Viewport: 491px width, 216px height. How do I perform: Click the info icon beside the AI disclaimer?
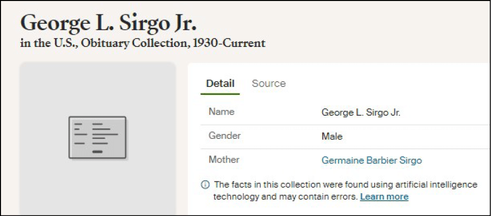(x=204, y=185)
